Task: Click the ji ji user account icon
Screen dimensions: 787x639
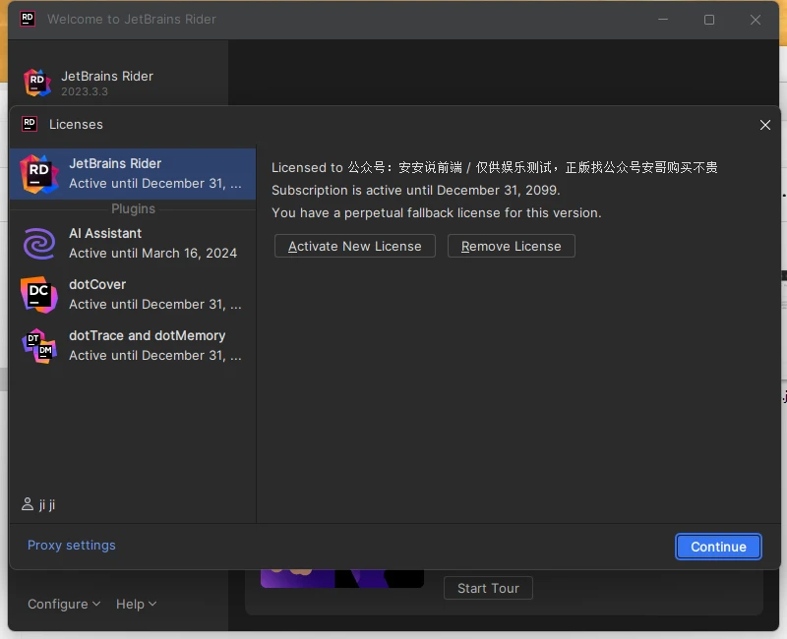Action: (28, 504)
